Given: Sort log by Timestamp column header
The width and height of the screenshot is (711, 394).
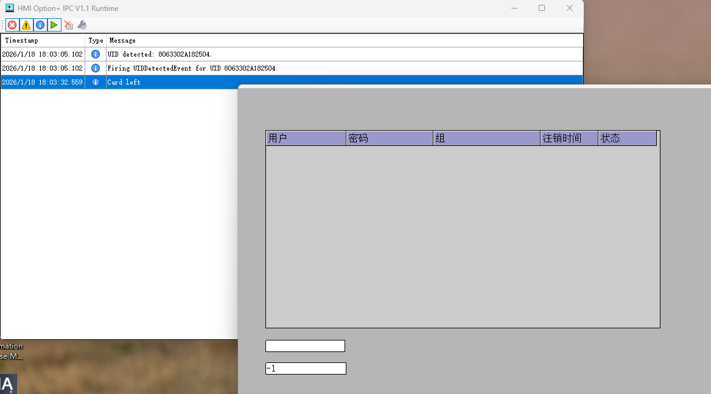Looking at the screenshot, I should coord(43,40).
